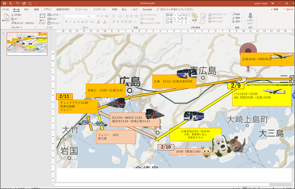Image resolution: width=295 pixels, height=189 pixels.
Task: Click the Cut (切り取り) scissors icon
Action: click(x=12, y=15)
